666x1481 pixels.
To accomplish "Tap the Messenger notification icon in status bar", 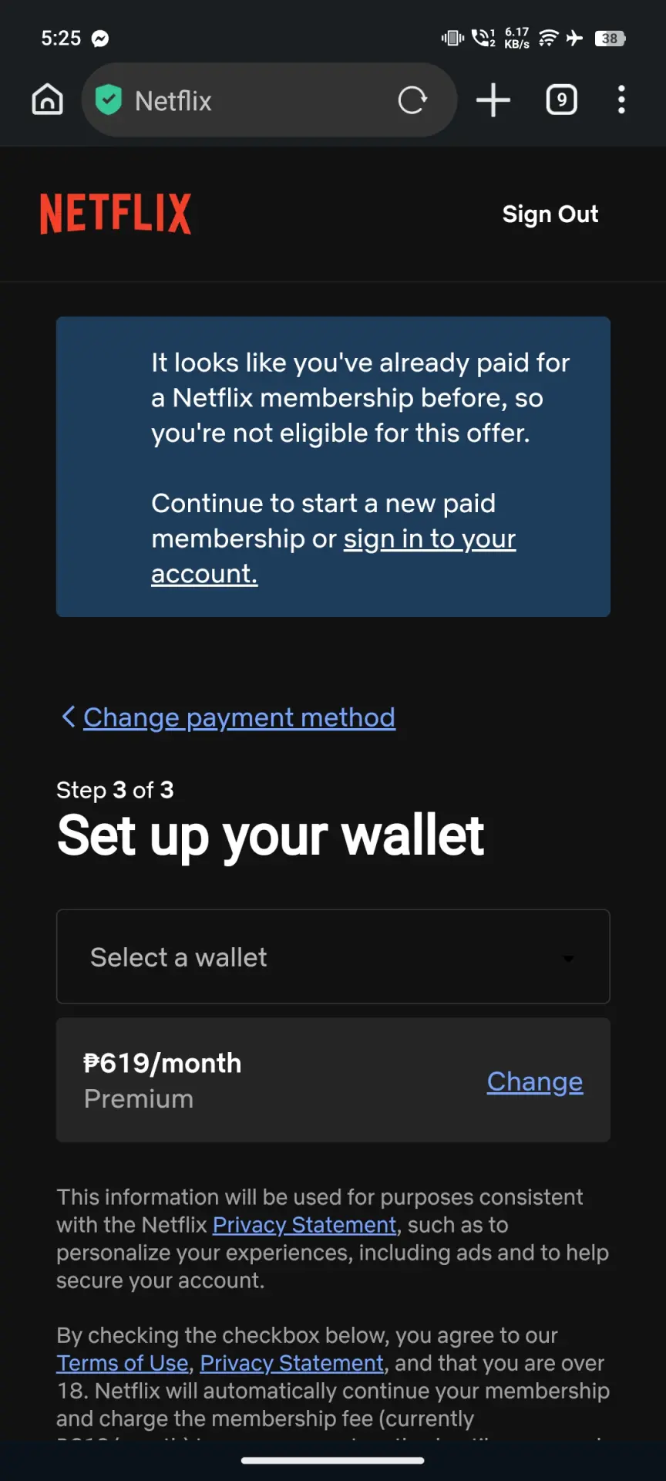I will click(100, 39).
